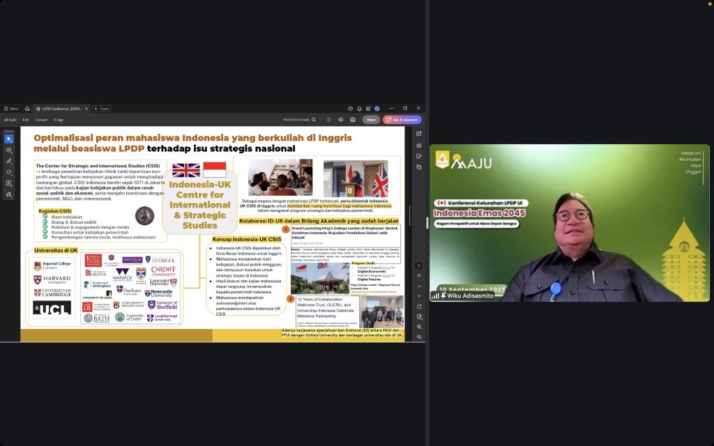Image resolution: width=714 pixels, height=446 pixels.
Task: Pick the freehand draw loop tool
Action: (x=9, y=172)
